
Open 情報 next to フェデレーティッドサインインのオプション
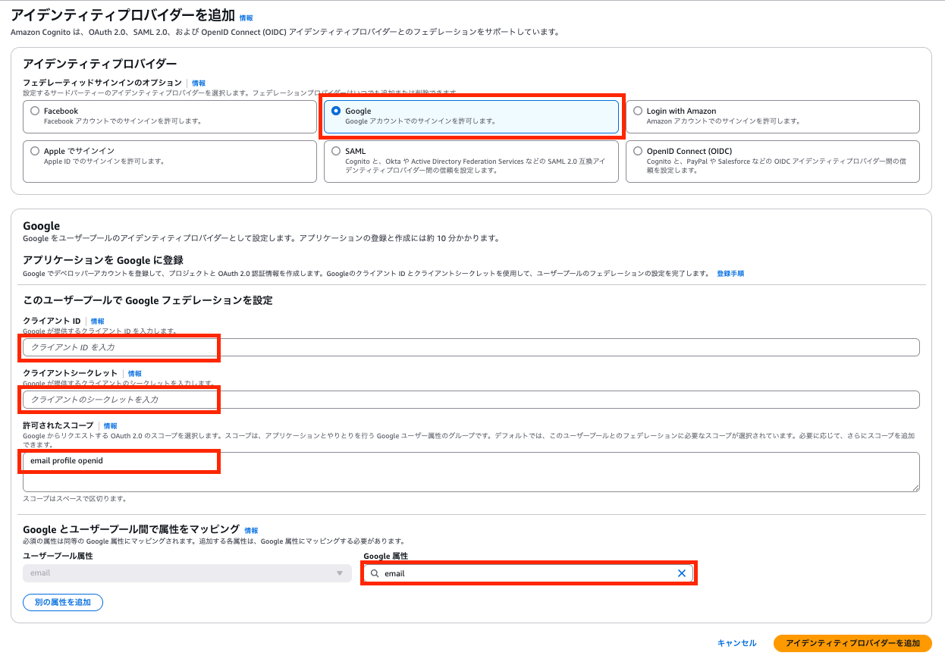click(197, 83)
